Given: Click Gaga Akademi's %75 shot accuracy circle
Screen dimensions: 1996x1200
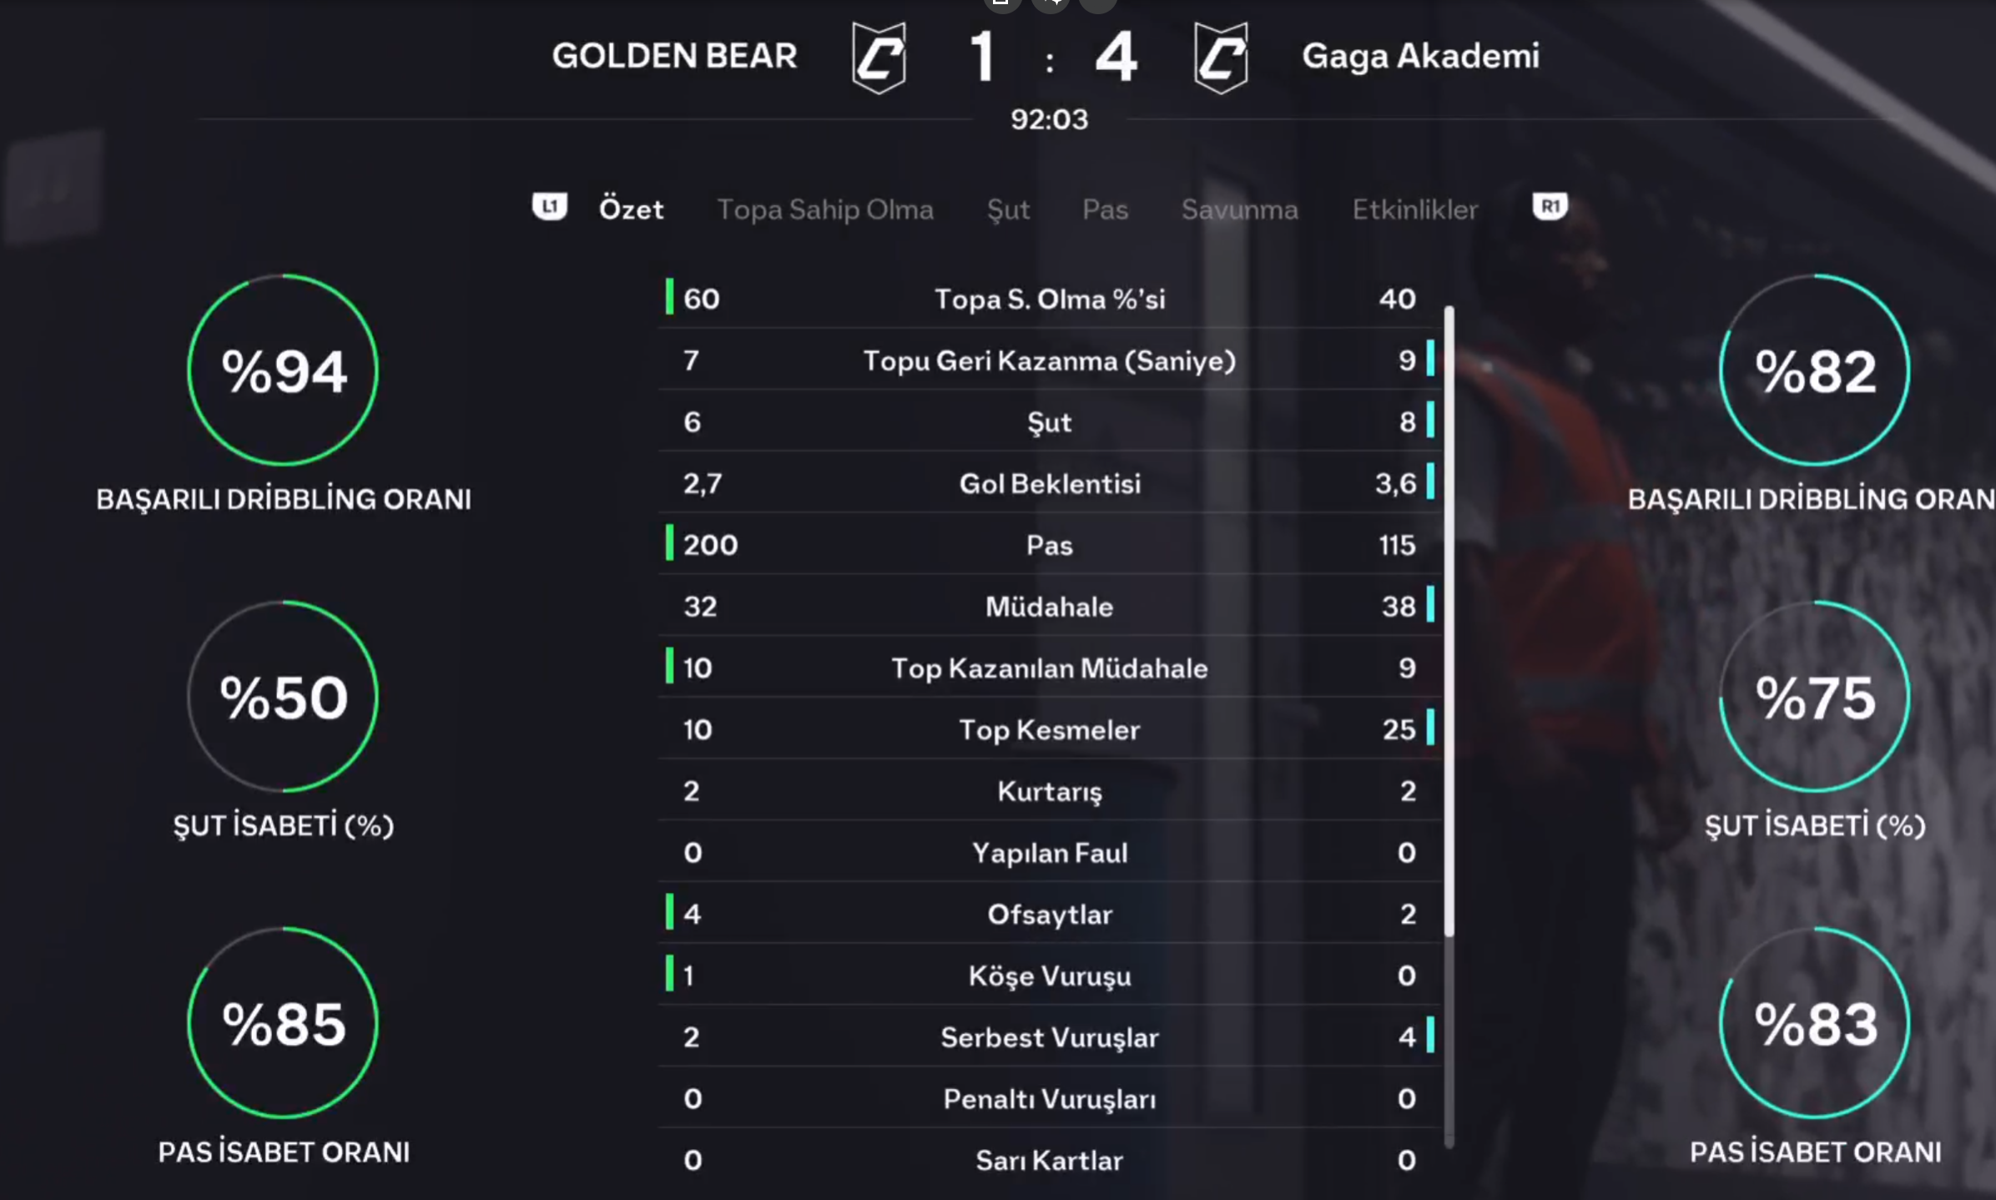Looking at the screenshot, I should click(x=1815, y=697).
